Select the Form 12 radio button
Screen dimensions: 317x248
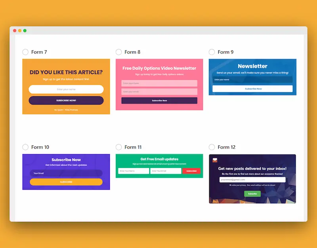212,147
